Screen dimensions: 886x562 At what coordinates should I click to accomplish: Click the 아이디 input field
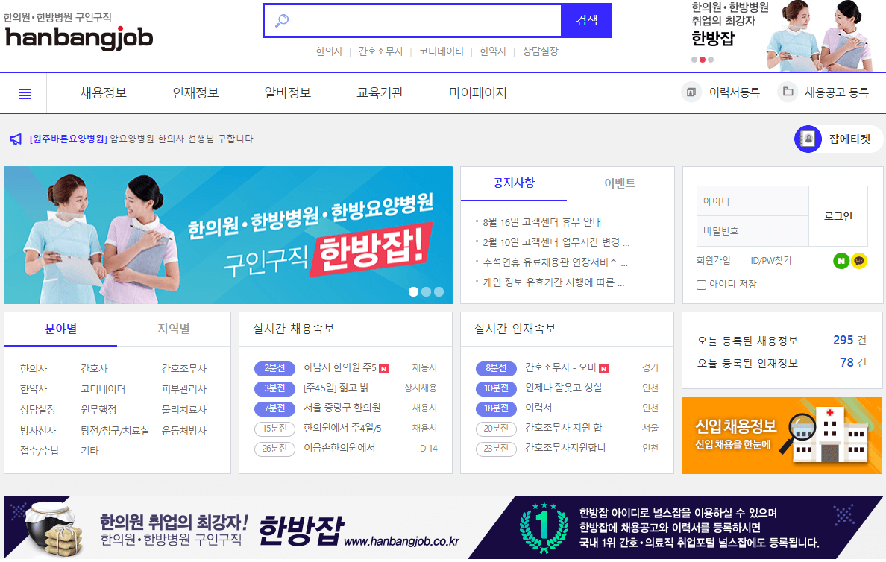click(x=753, y=201)
